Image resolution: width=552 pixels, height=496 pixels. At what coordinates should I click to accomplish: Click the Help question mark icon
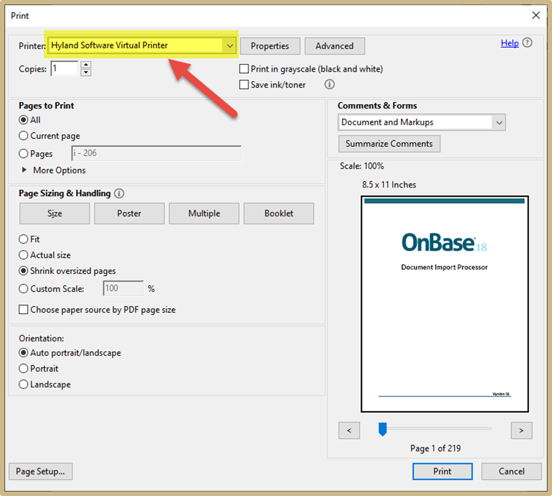527,43
